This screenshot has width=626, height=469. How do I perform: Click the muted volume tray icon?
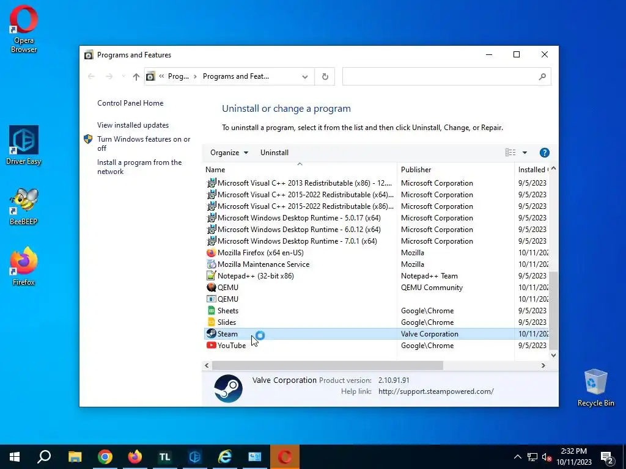547,457
